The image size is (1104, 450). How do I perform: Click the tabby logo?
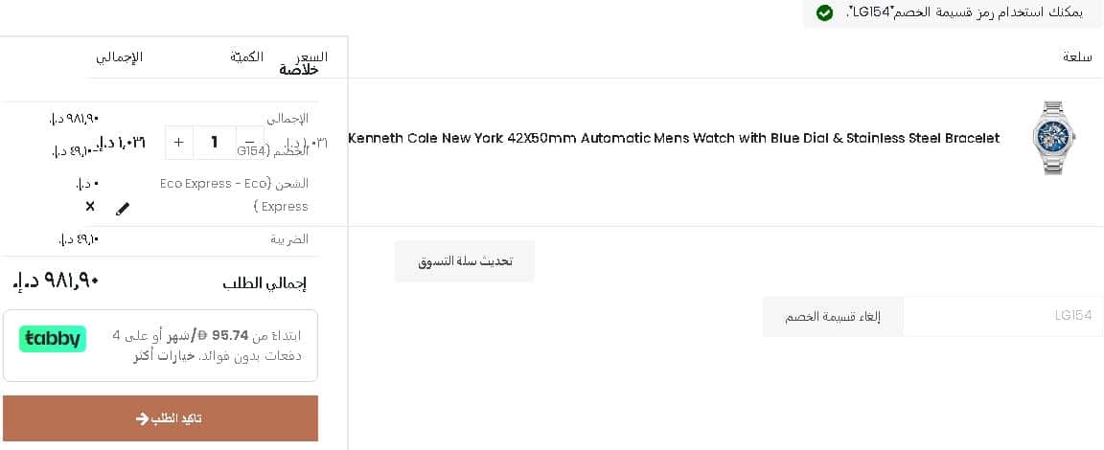pos(53,339)
